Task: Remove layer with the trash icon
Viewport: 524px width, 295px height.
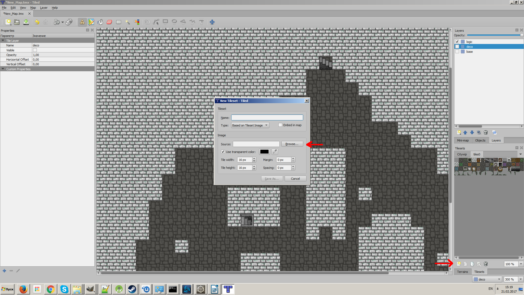Action: [486, 132]
